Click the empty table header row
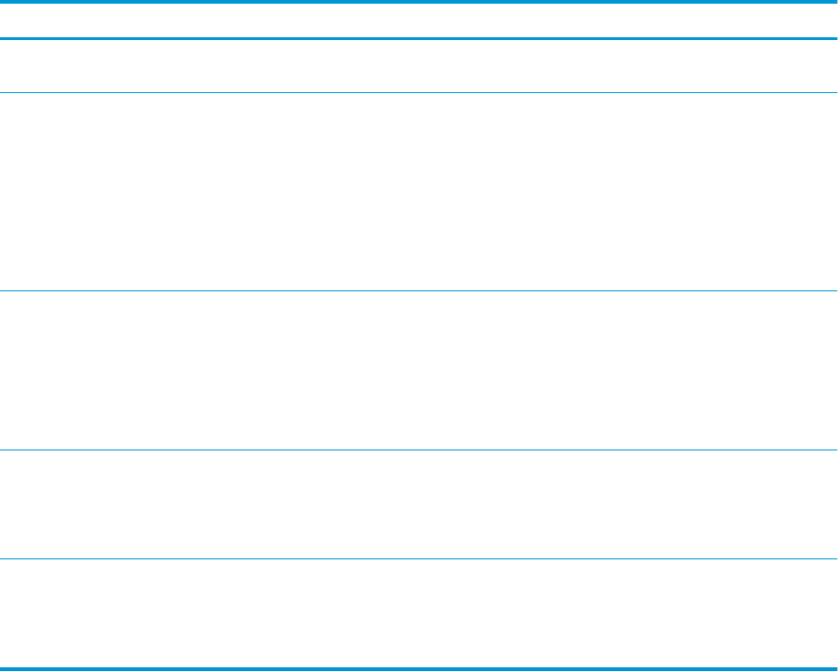838x671 pixels. point(419,20)
